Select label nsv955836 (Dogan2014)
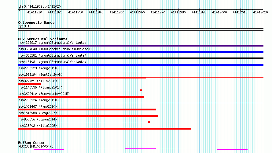This screenshot has height=153, width=272. point(38,119)
